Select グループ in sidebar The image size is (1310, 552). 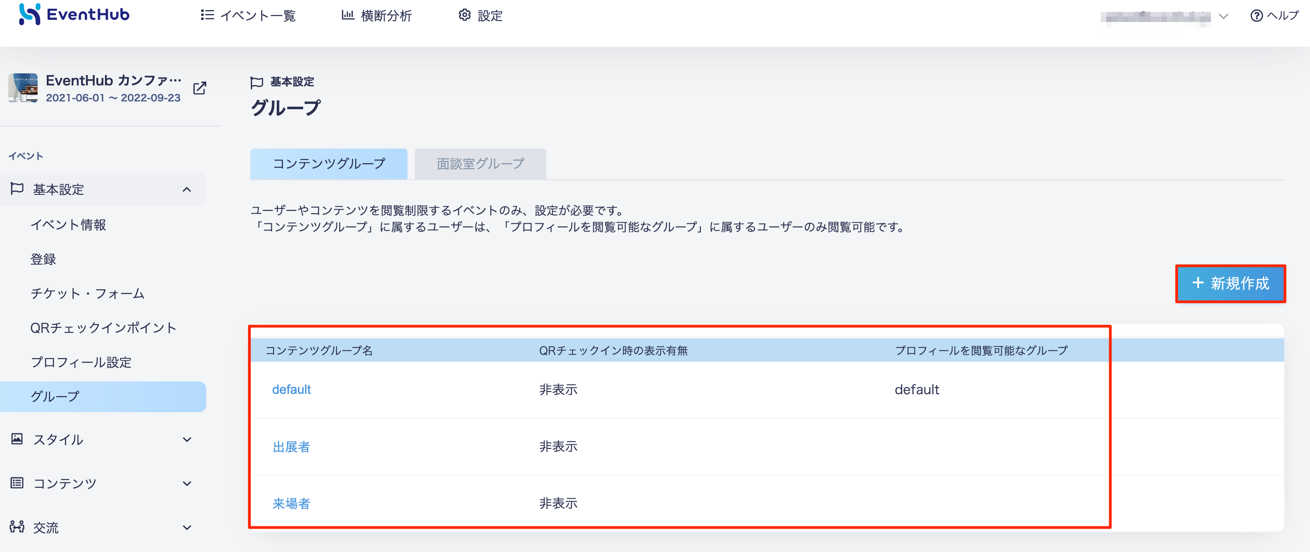103,397
